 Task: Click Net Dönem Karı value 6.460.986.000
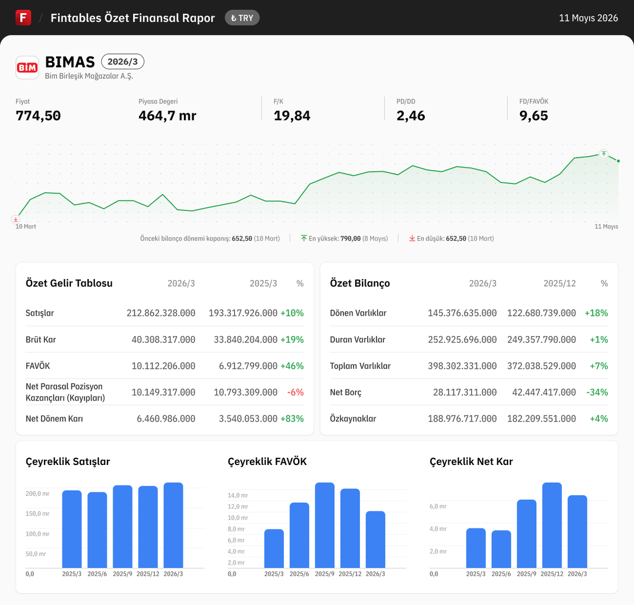tap(166, 418)
